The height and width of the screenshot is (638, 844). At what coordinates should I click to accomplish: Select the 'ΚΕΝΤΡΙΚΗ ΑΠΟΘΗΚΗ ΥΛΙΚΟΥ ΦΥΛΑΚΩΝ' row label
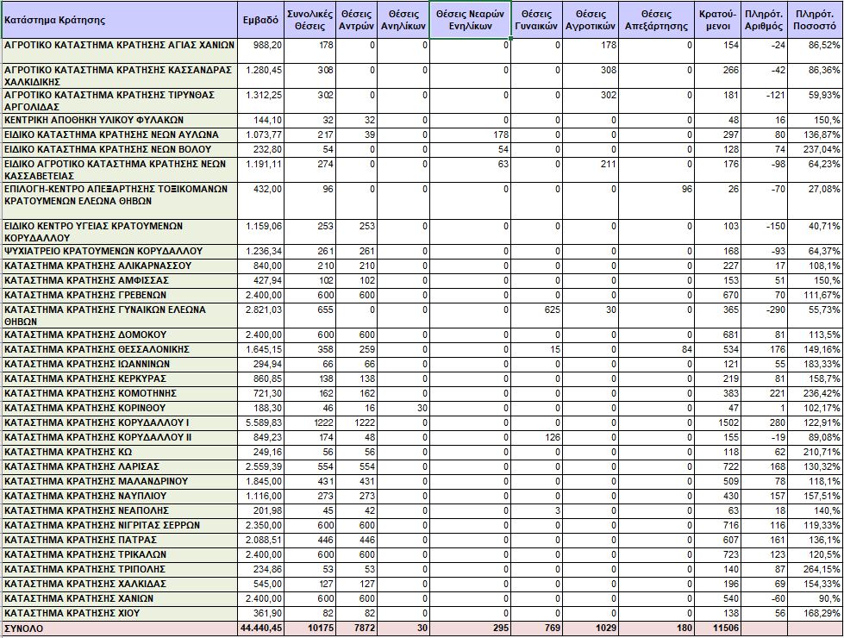coord(119,120)
